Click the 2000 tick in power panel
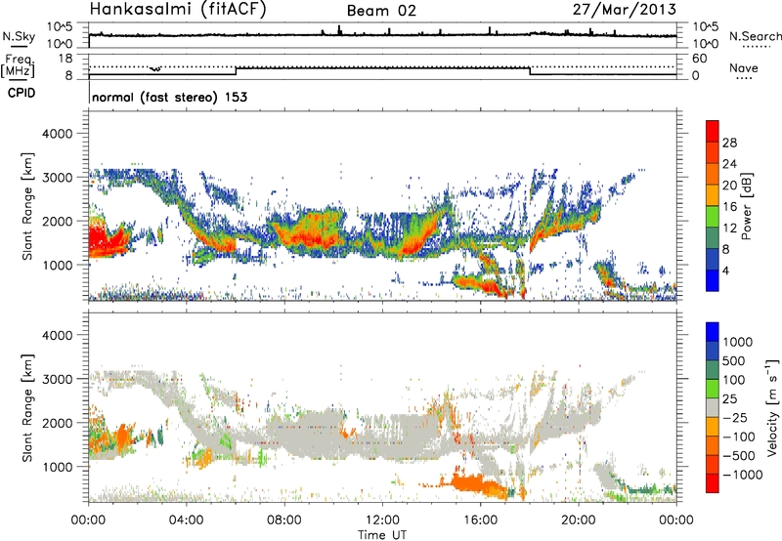The height and width of the screenshot is (541, 782). (58, 221)
